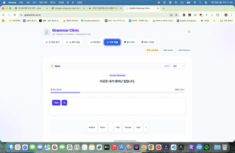
Task: Pick the word tile 'the'
Action: (x=118, y=127)
